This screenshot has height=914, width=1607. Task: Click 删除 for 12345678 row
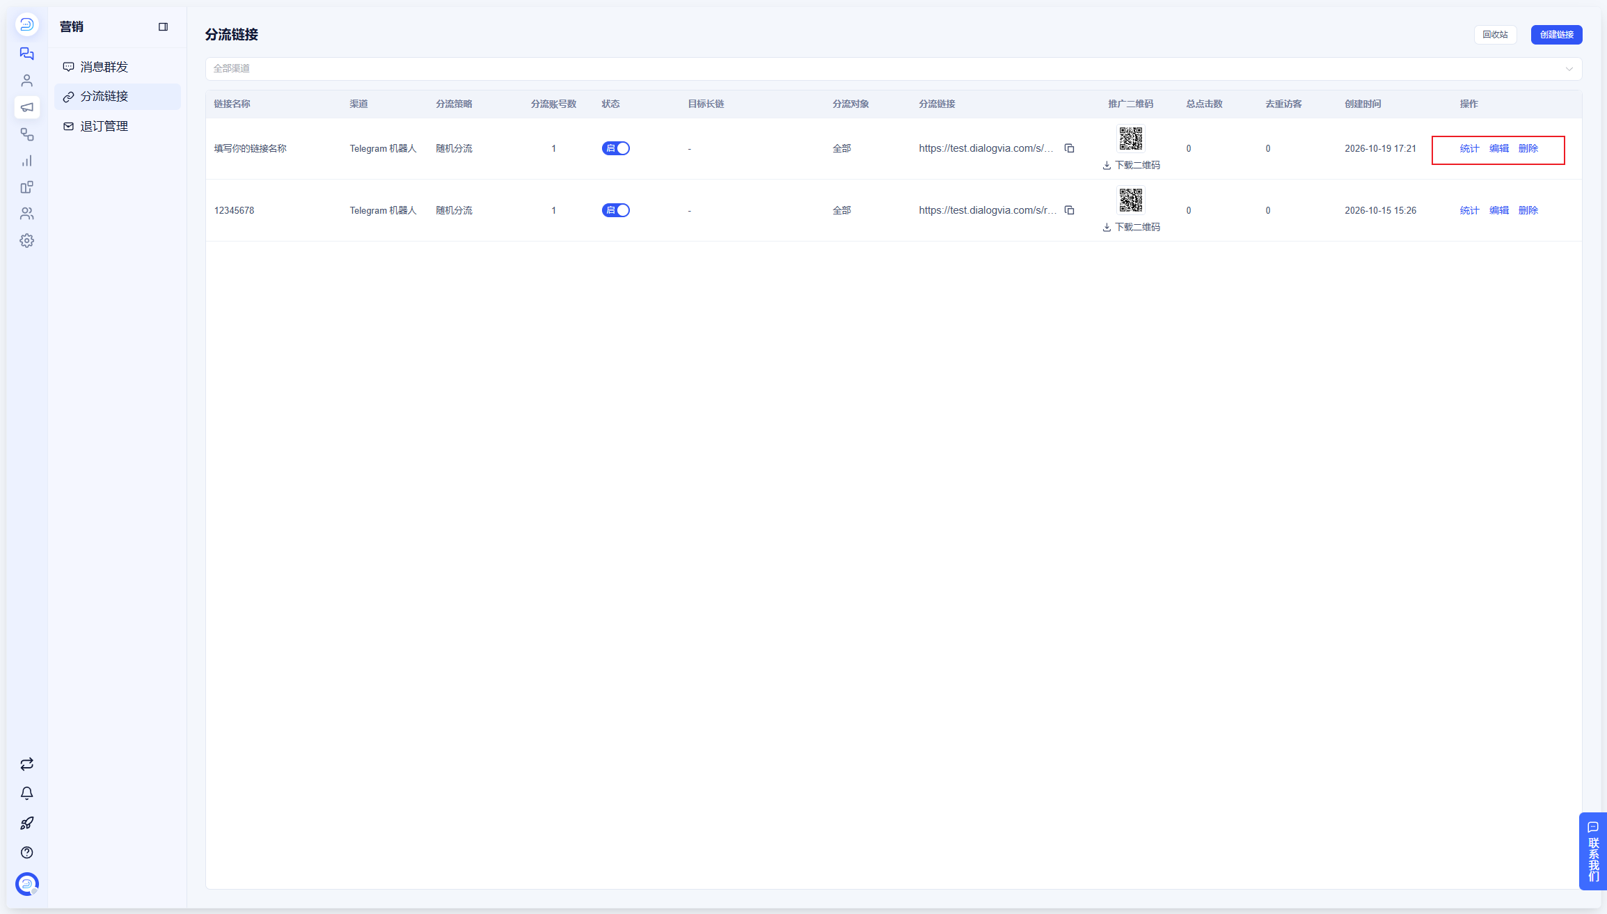coord(1528,210)
